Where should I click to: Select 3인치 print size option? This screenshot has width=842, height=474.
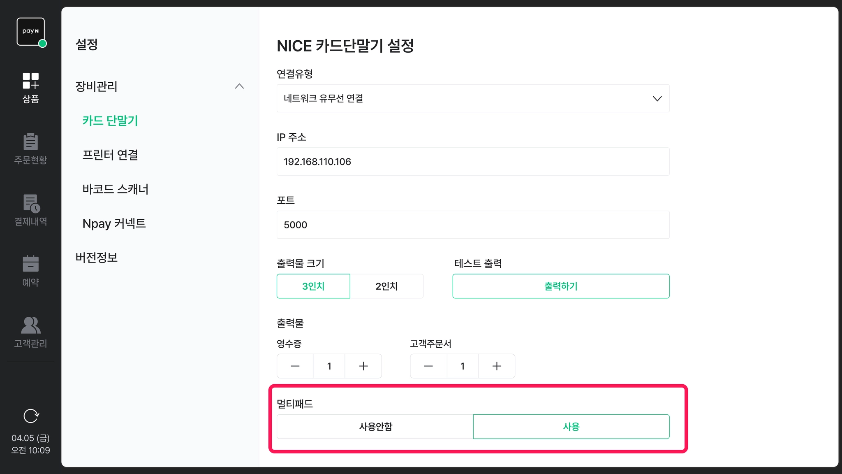(x=313, y=286)
